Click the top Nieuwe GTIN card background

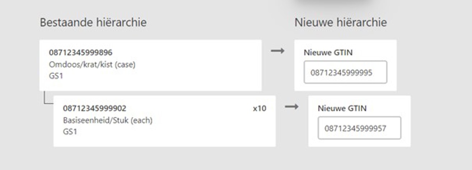391,50
